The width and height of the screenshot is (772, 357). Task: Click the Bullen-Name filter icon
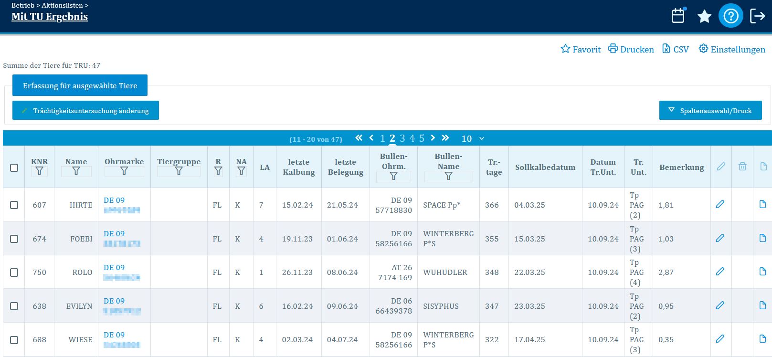pyautogui.click(x=448, y=176)
